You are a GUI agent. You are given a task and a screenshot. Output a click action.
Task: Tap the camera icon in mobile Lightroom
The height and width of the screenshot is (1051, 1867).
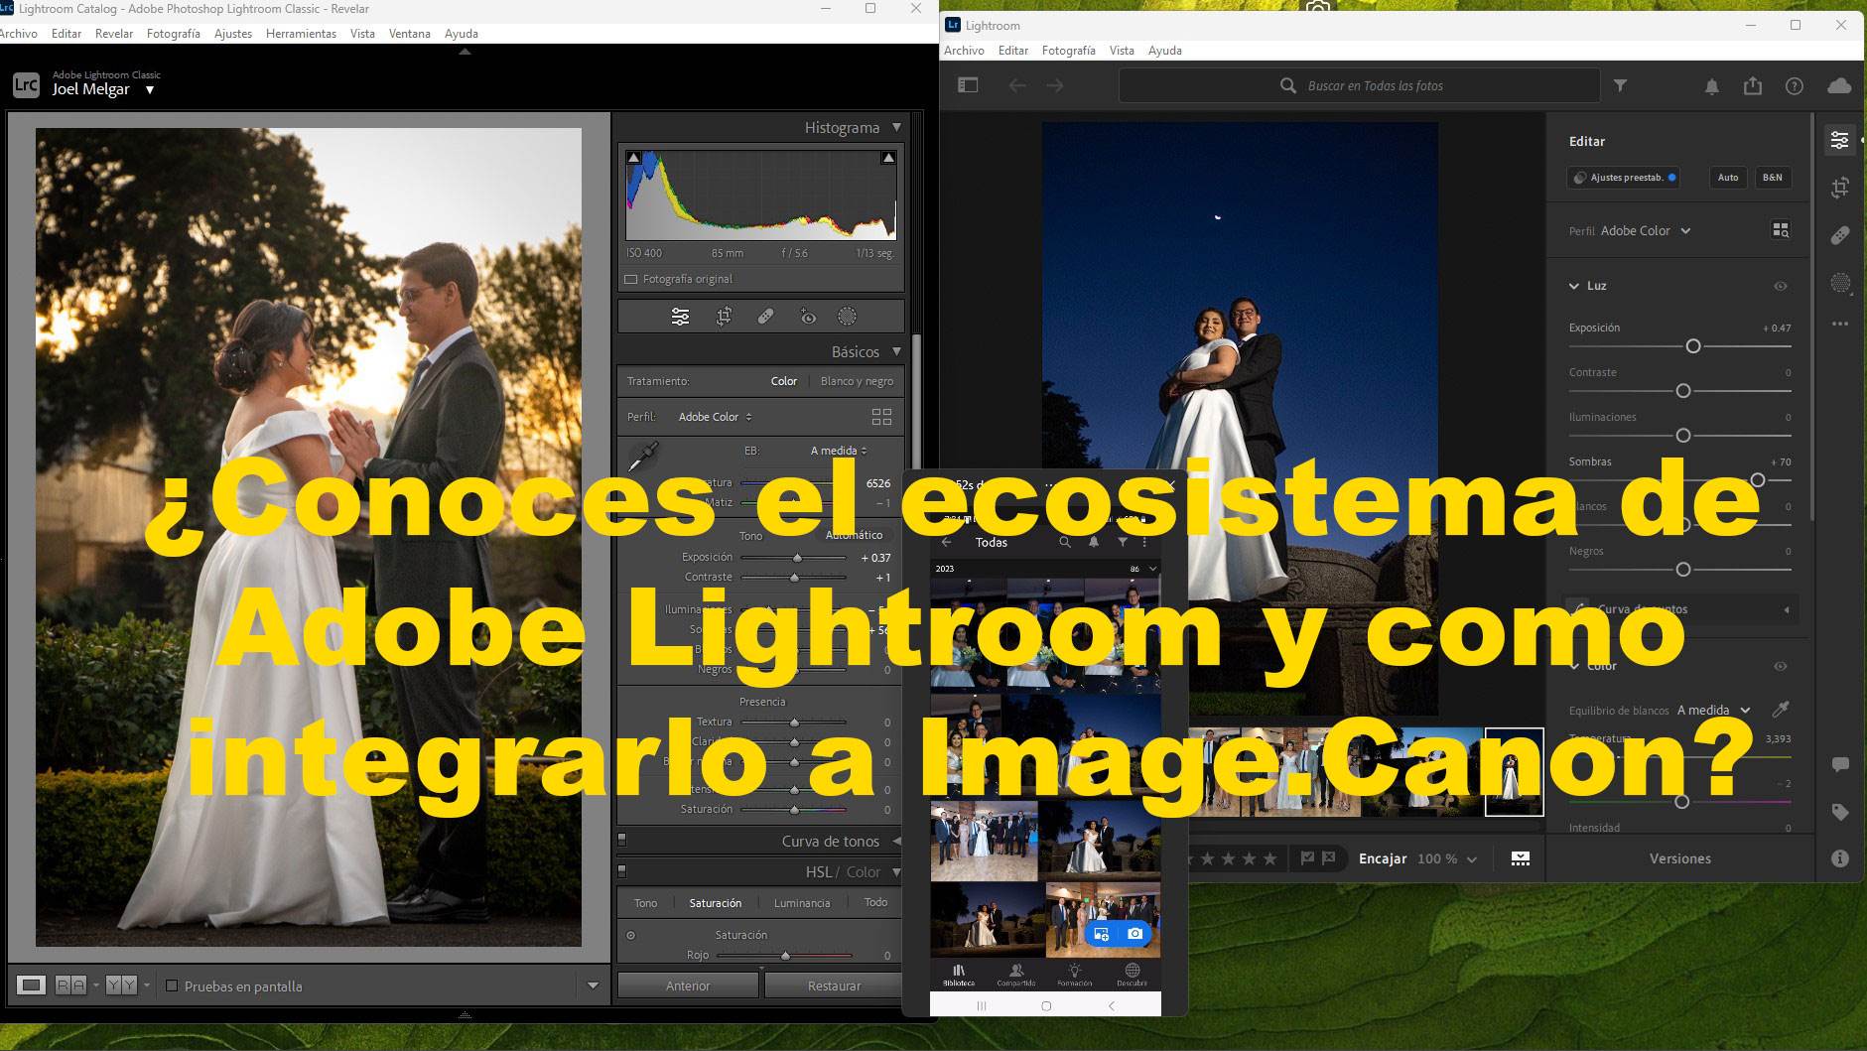click(1135, 934)
